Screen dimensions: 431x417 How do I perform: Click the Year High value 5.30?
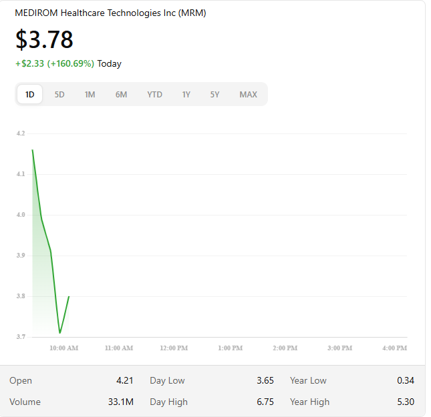pos(406,402)
